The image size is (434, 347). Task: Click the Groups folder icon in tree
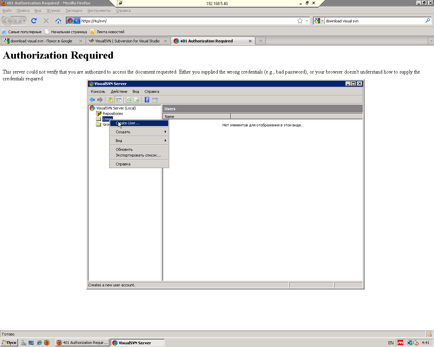pos(99,124)
